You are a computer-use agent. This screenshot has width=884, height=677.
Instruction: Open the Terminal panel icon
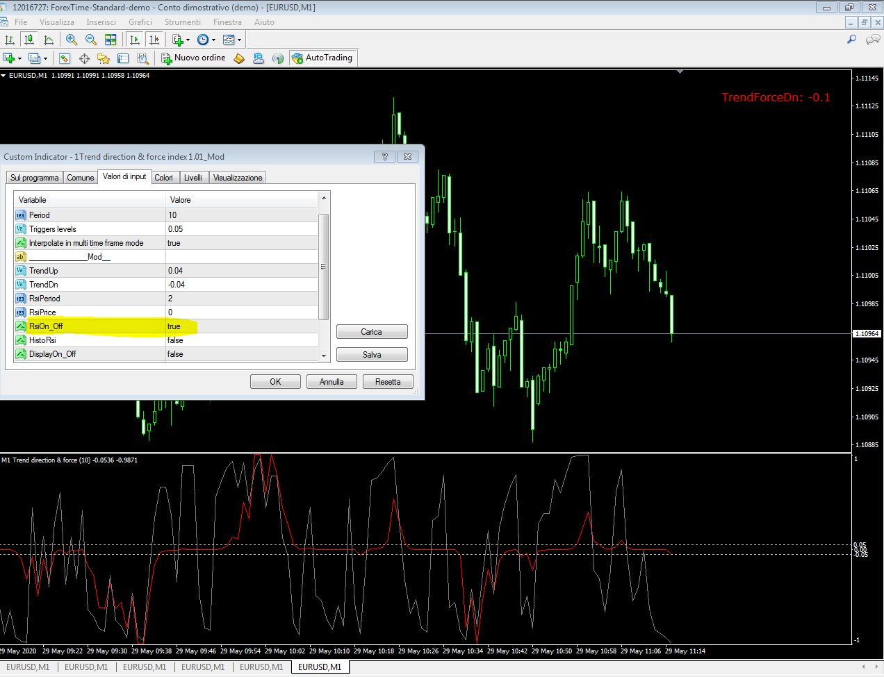[x=123, y=58]
